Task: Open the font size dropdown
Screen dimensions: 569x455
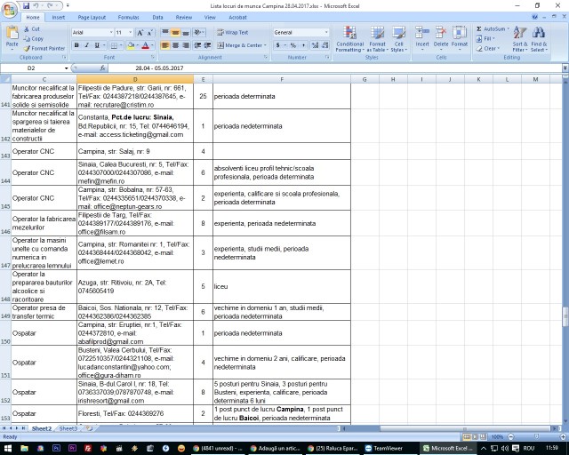Action: click(x=131, y=32)
